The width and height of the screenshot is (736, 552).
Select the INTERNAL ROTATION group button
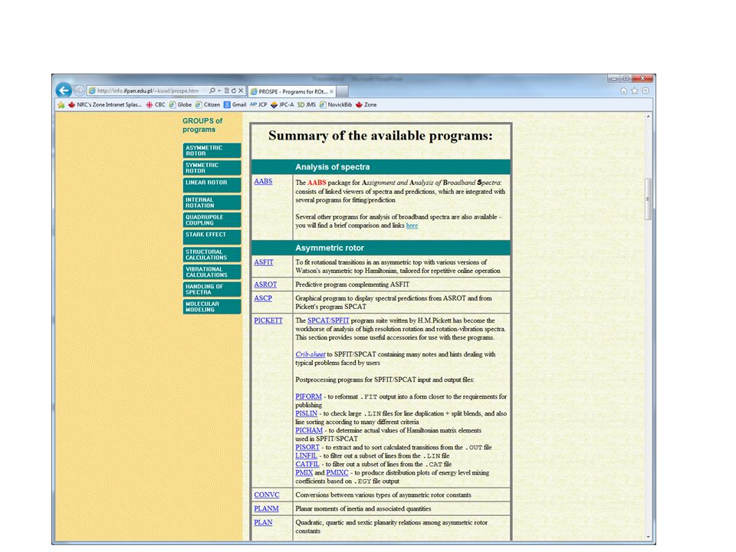[212, 202]
